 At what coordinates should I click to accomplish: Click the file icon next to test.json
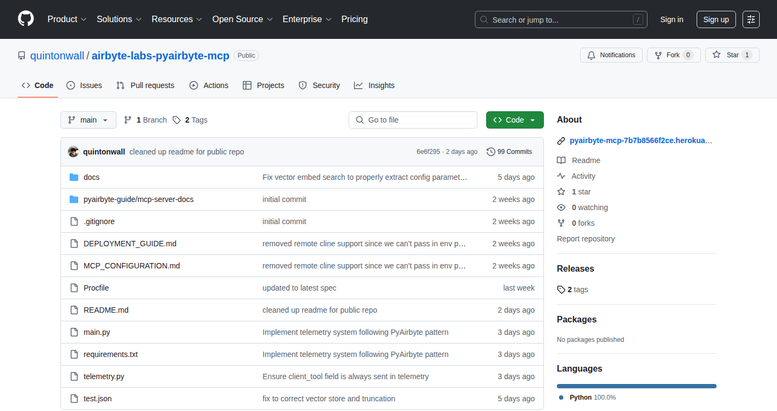coord(74,399)
